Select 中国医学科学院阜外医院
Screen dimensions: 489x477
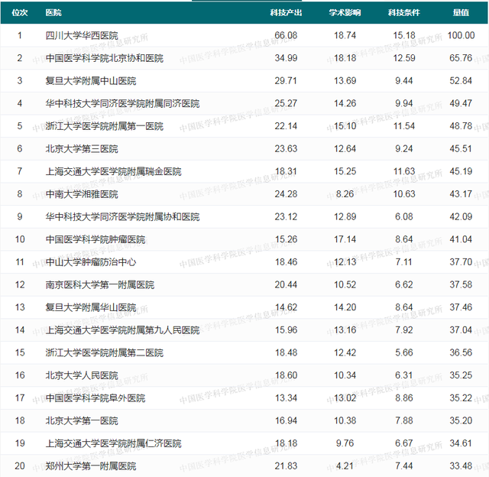tap(96, 398)
